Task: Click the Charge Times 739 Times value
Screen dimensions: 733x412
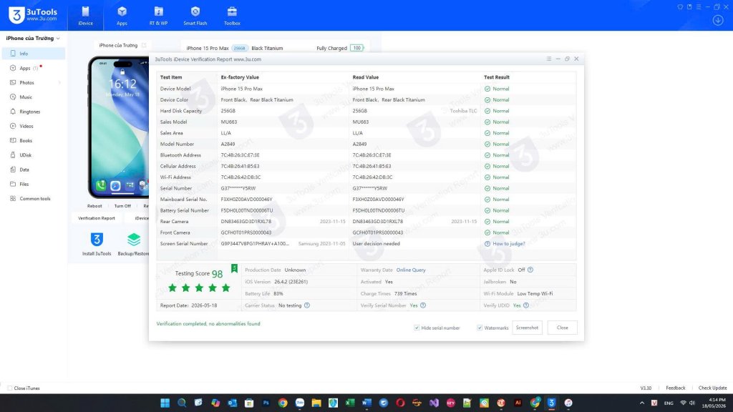Action: [x=405, y=294]
